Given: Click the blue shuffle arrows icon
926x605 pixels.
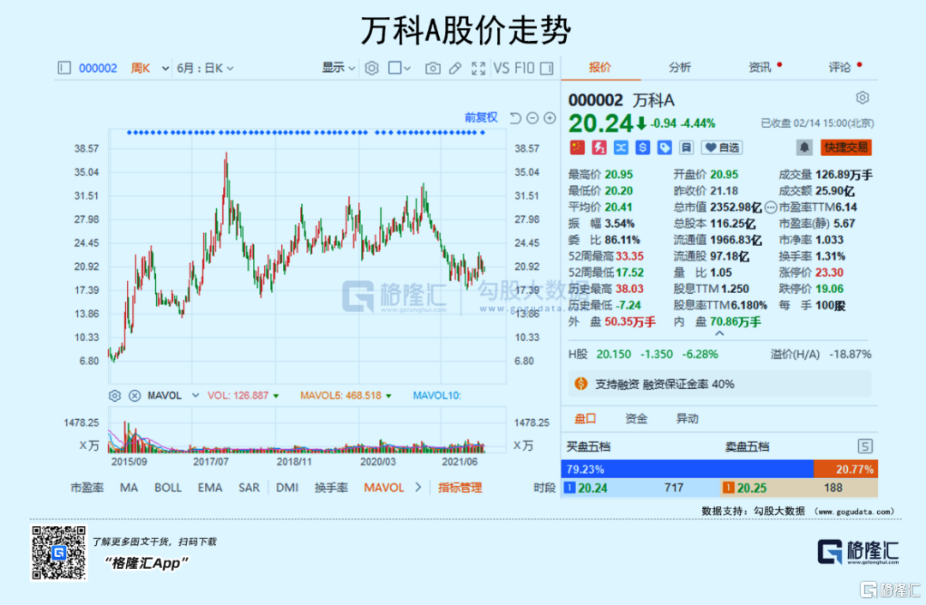Looking at the screenshot, I should coord(621,147).
